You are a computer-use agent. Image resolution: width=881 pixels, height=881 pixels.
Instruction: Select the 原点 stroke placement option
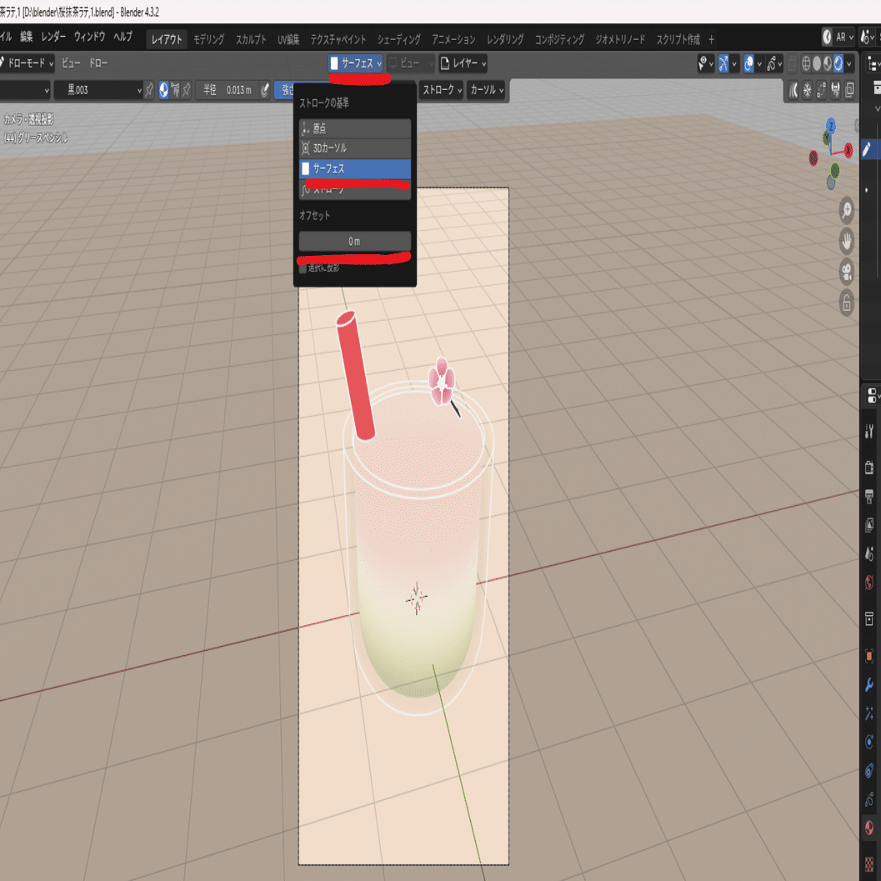(354, 128)
